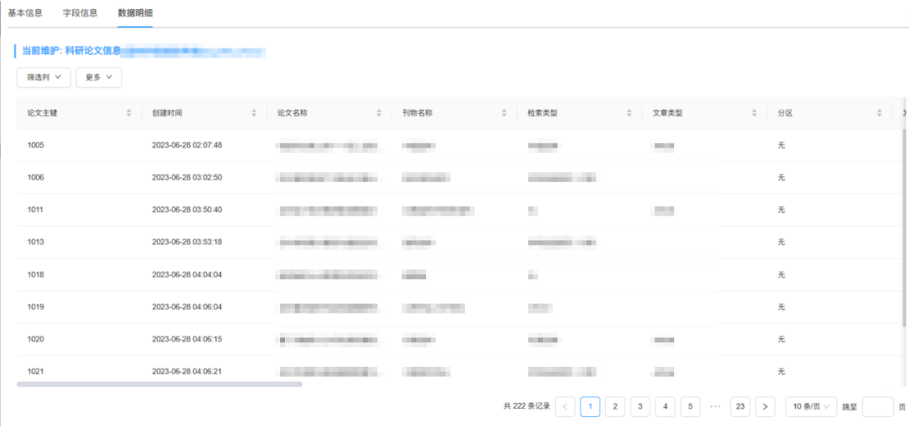Go to next page arrow
The height and width of the screenshot is (430, 910).
[x=765, y=407]
